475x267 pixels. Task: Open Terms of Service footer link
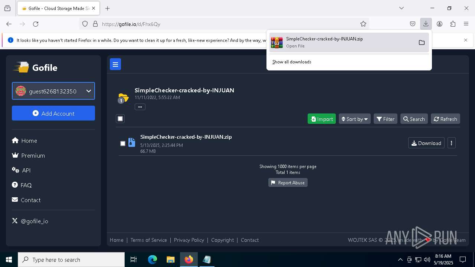tap(149, 240)
